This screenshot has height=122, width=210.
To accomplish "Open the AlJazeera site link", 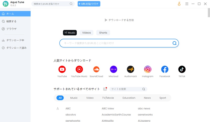I will (144, 120).
